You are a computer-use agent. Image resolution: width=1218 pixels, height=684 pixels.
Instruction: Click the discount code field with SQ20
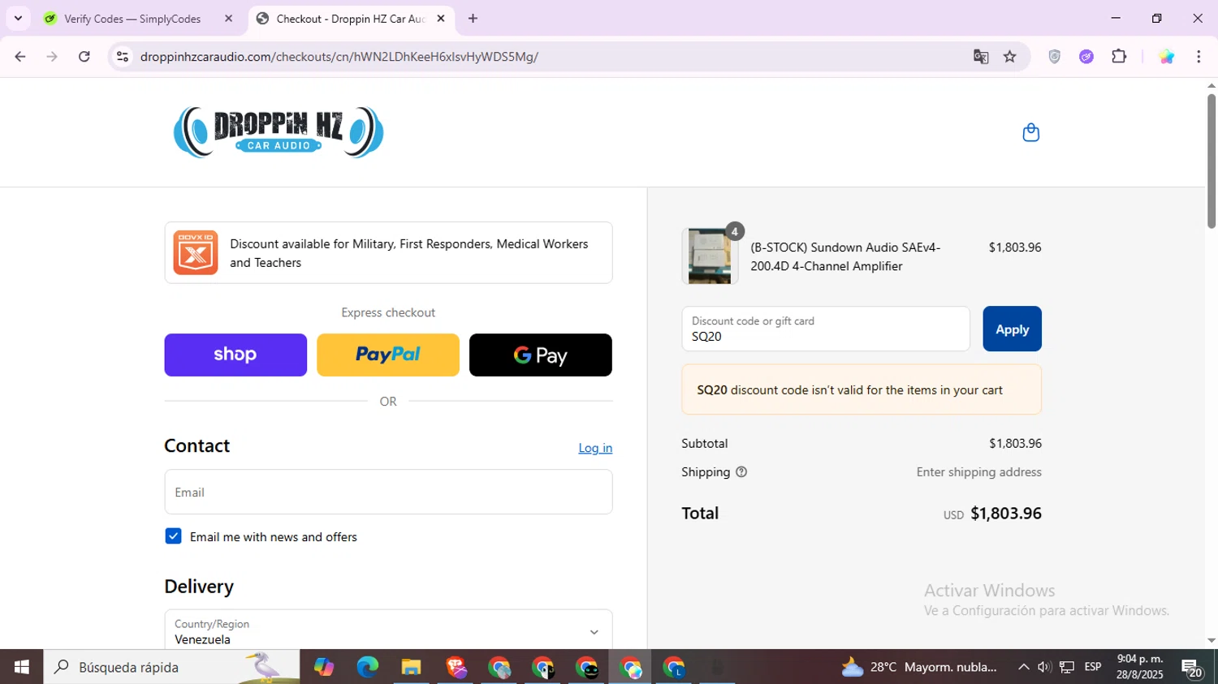[x=826, y=329]
